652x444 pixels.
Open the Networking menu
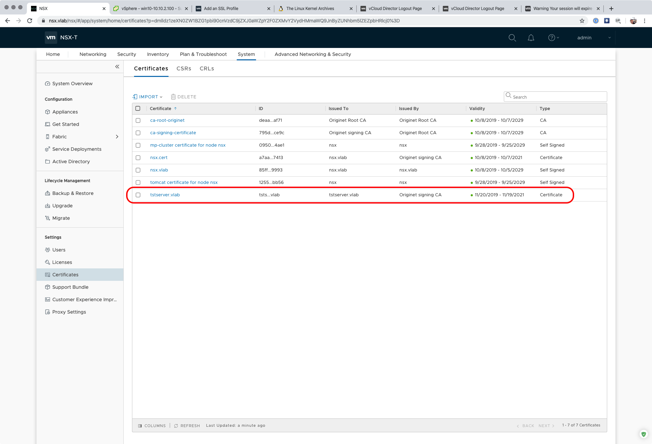coord(93,54)
